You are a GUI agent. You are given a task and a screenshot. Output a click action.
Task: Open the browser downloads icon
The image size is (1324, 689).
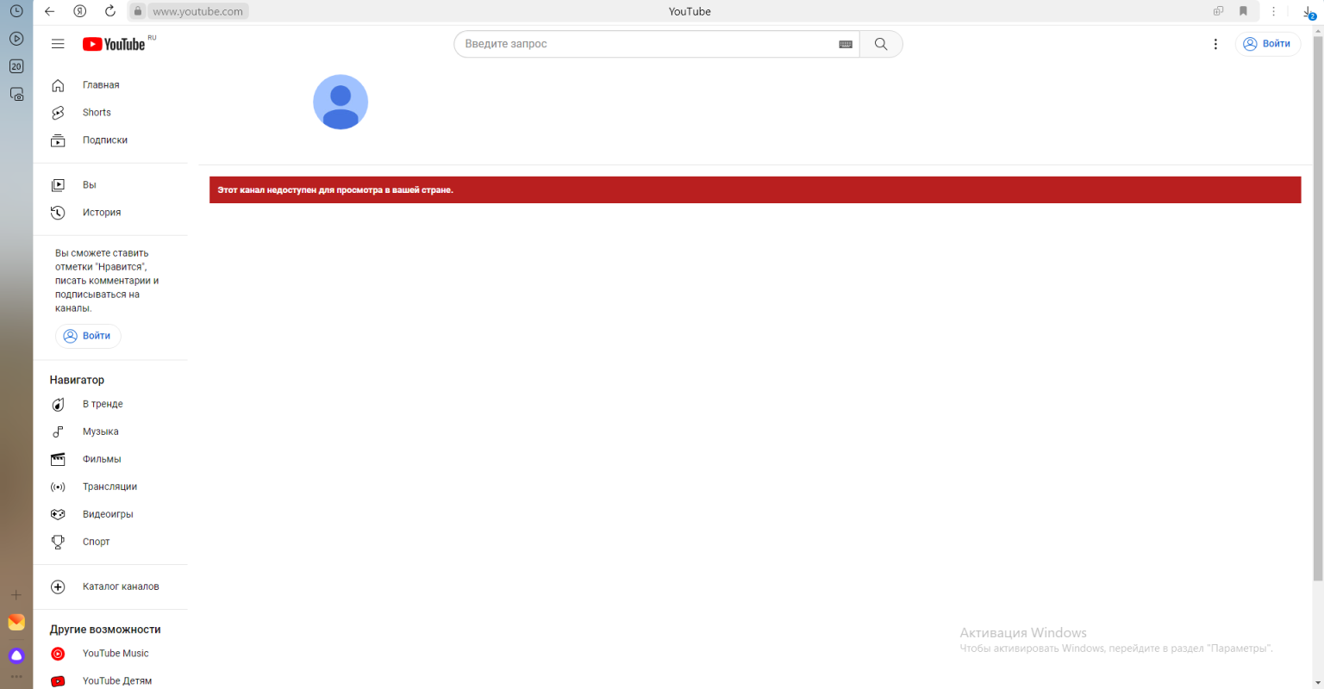point(1308,11)
